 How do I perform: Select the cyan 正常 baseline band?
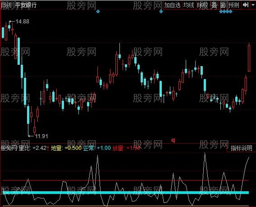click(x=126, y=193)
